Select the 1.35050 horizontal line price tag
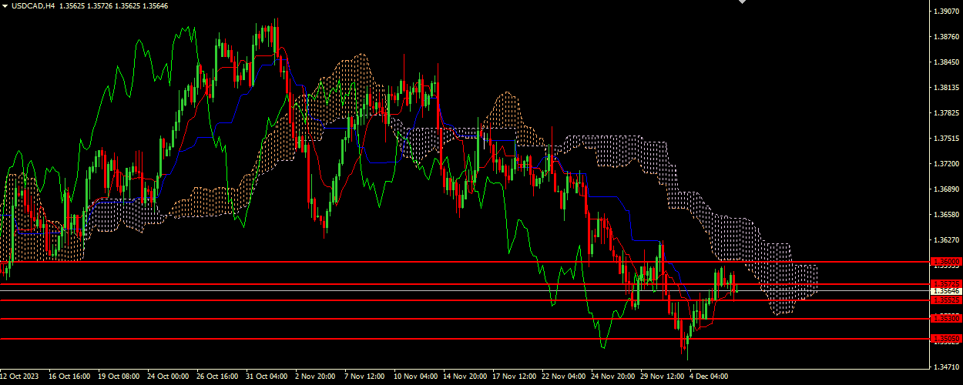 tap(945, 339)
